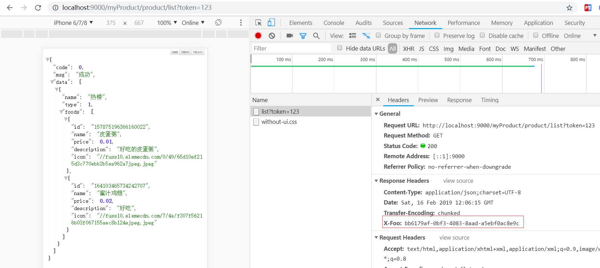The image size is (600, 268).
Task: Open network search with magnifier icon
Action: [316, 36]
